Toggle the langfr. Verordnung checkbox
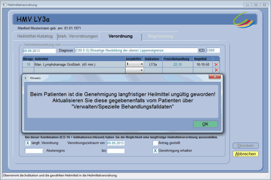This screenshot has height=180, width=271. tap(28, 143)
